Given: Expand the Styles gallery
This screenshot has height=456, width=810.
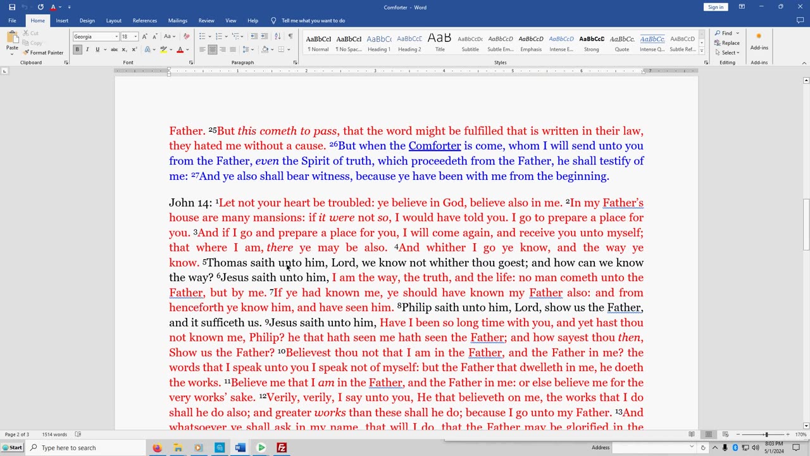Looking at the screenshot, I should 701,50.
